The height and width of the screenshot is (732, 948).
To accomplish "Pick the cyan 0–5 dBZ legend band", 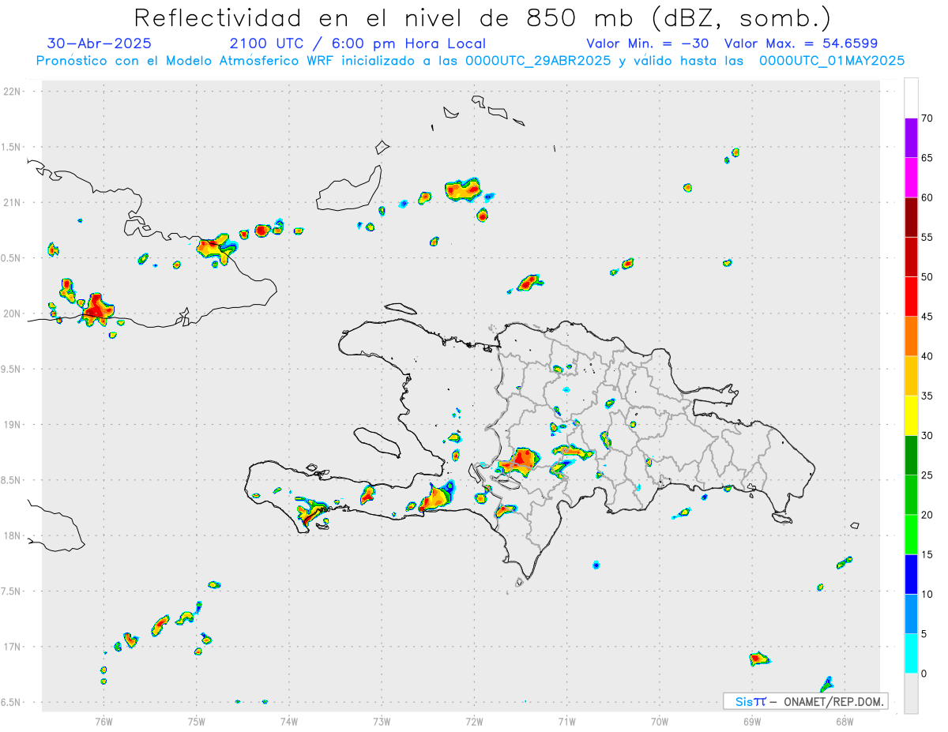I will 911,654.
